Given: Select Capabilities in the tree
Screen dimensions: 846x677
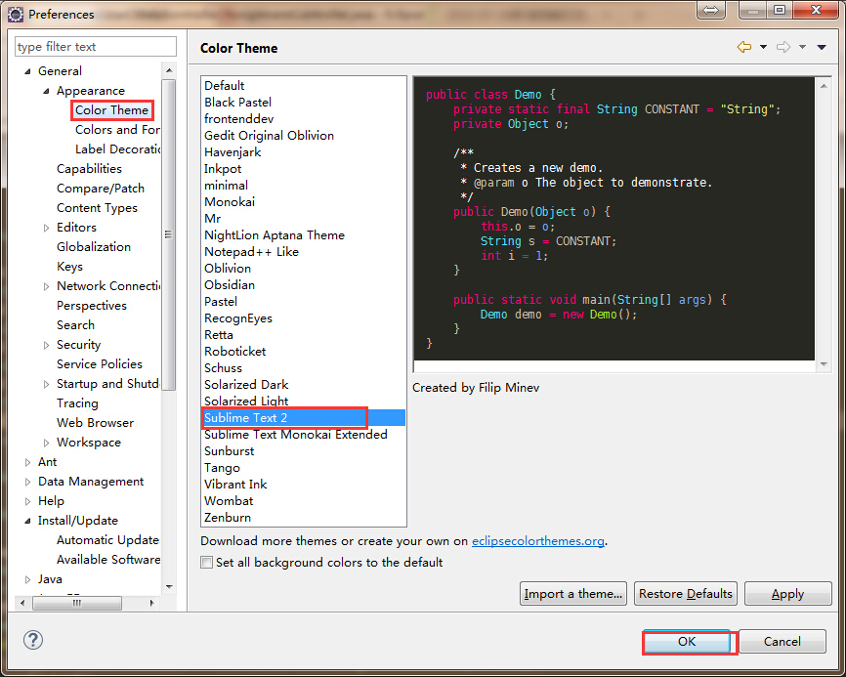Looking at the screenshot, I should click(x=89, y=169).
